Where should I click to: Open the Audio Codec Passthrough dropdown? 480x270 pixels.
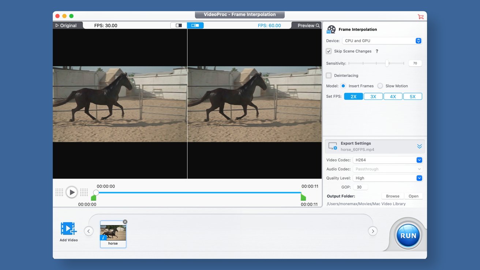[x=388, y=169]
